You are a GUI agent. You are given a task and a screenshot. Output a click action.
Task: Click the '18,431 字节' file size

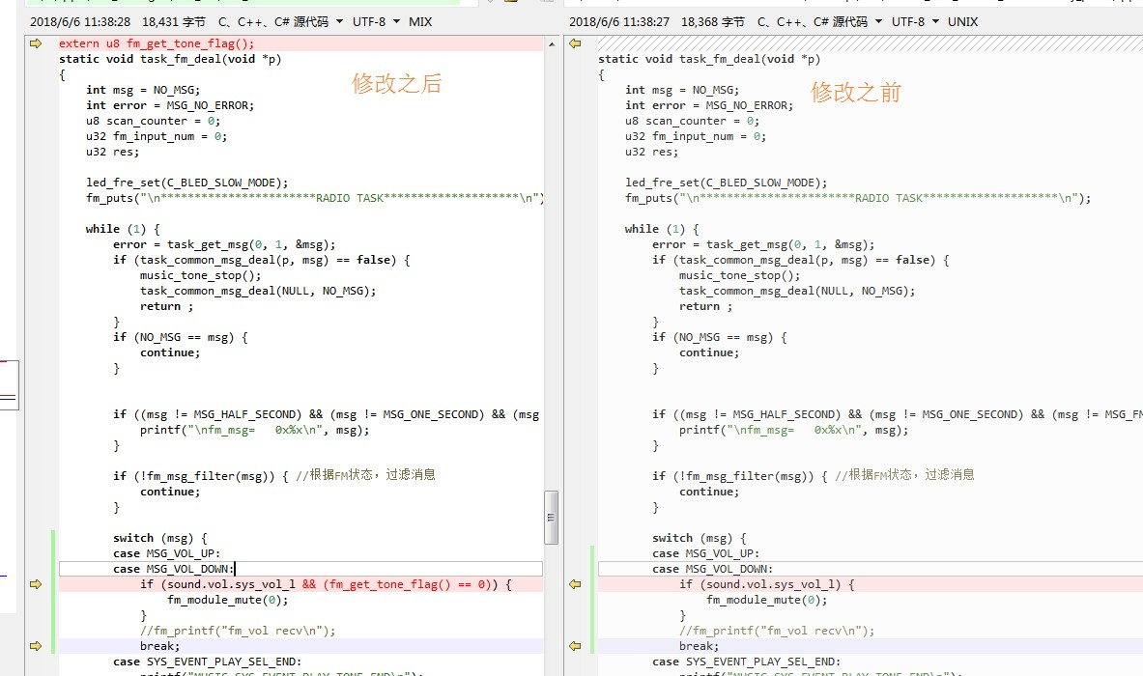point(174,22)
